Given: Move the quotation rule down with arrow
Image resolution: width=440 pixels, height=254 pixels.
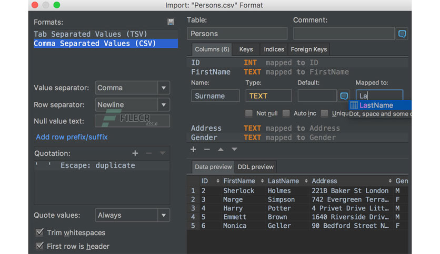Looking at the screenshot, I should (163, 153).
